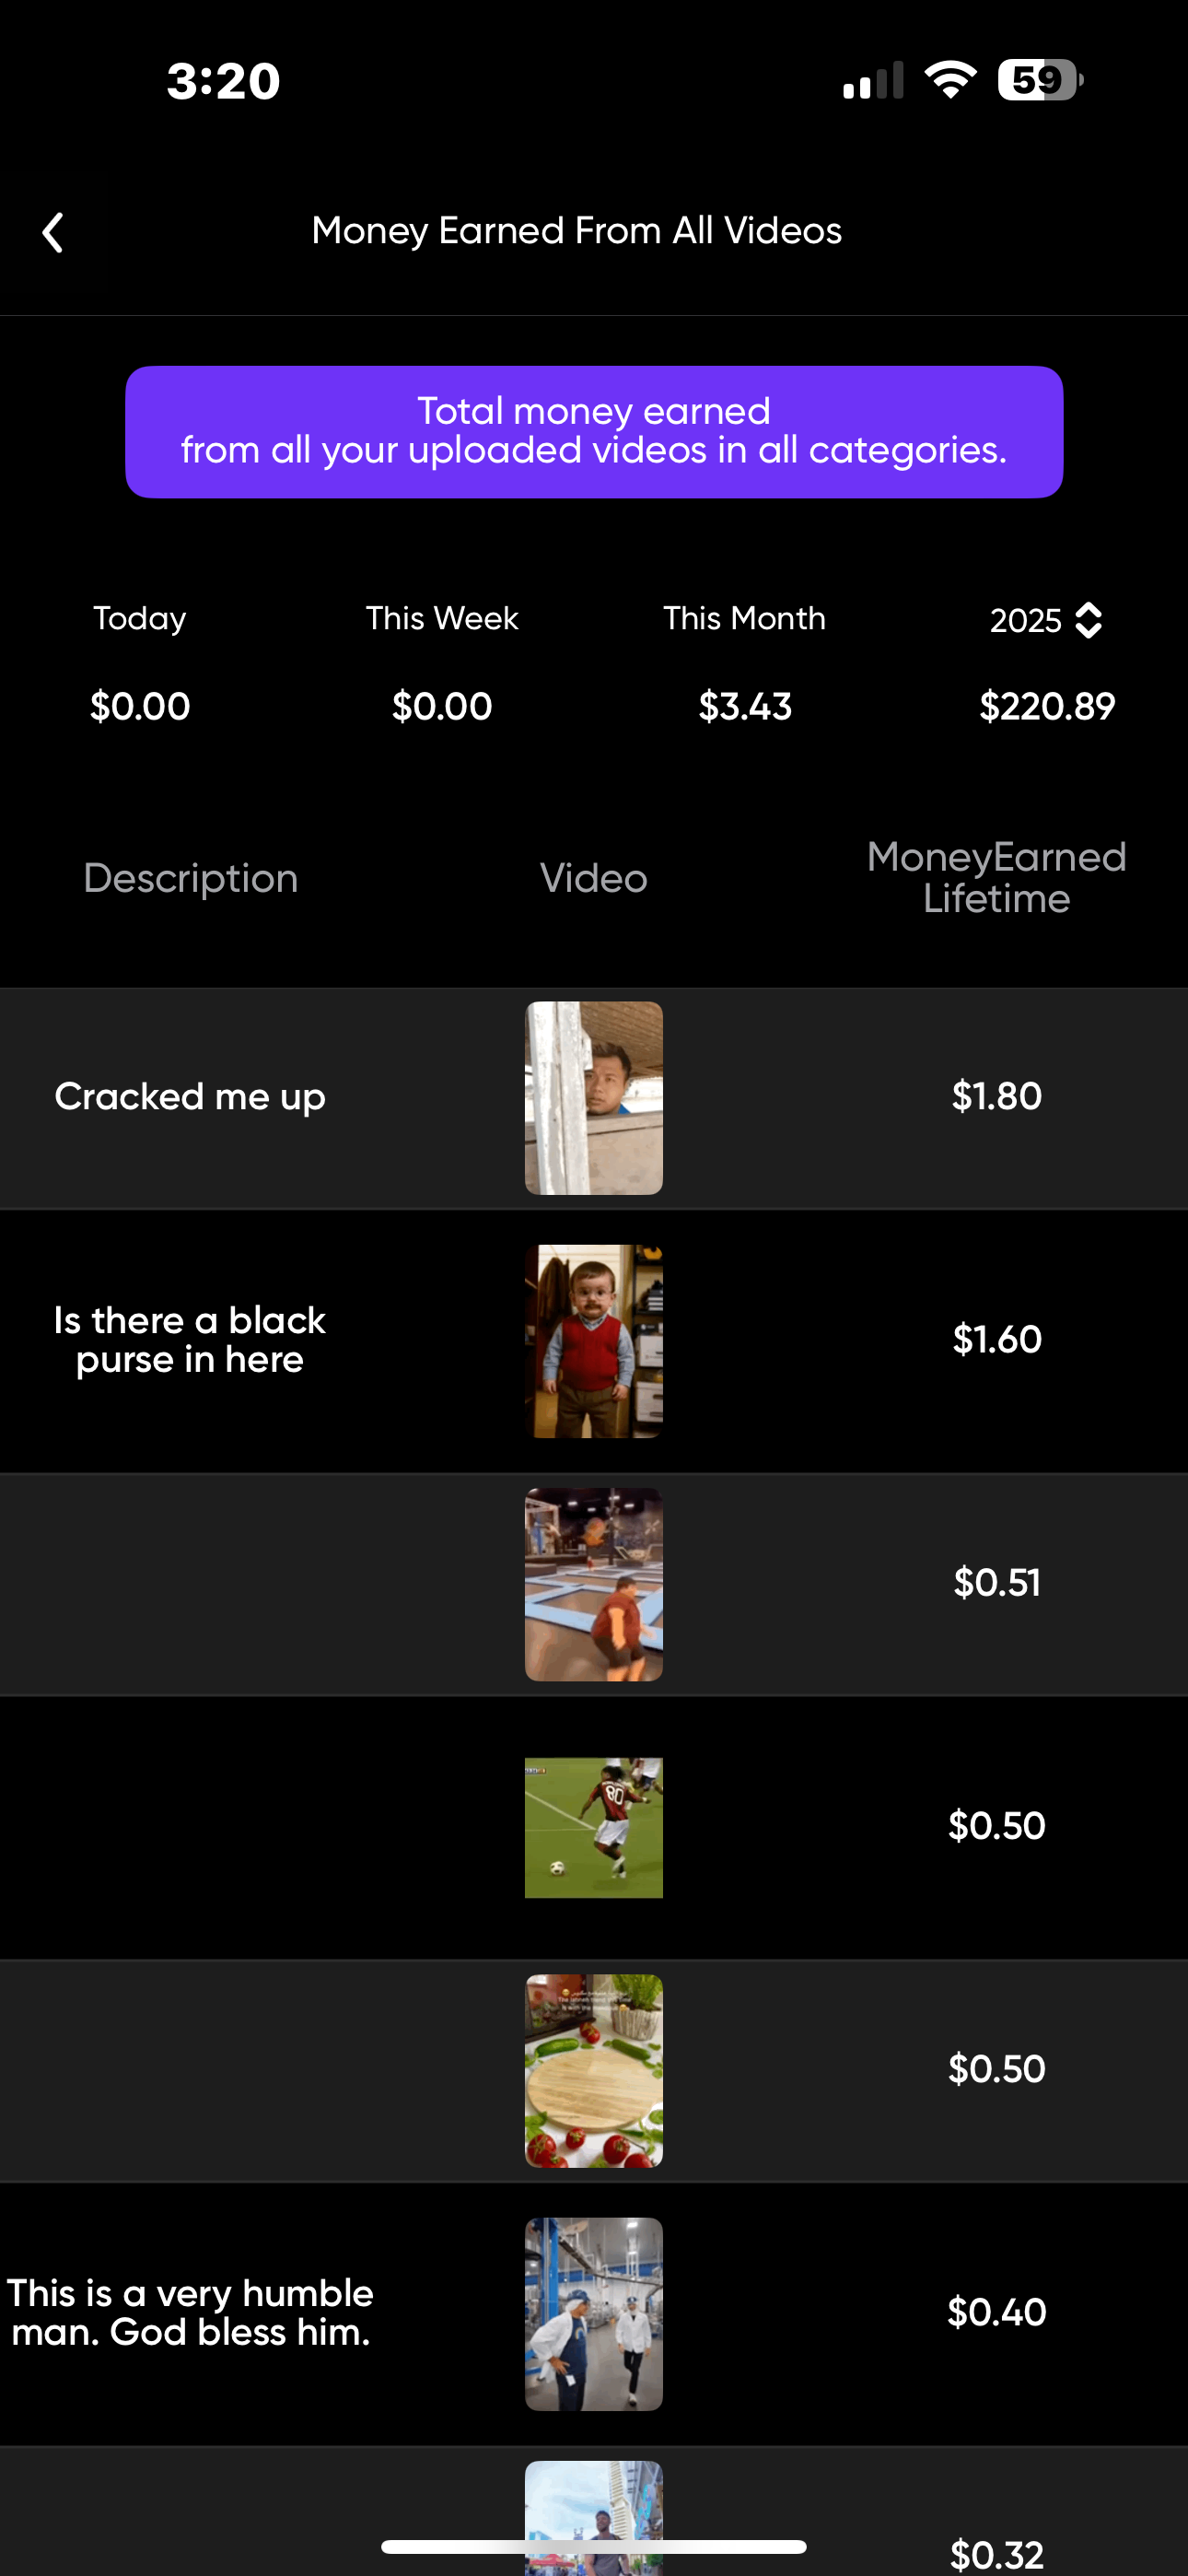Open the 2025 year selector dropdown
Image resolution: width=1188 pixels, height=2576 pixels.
click(1046, 620)
